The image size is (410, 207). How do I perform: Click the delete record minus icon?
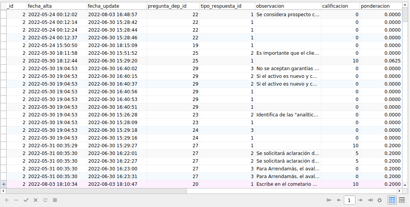16,200
